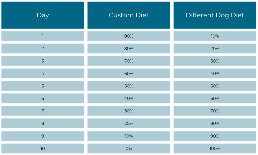The width and height of the screenshot is (258, 155).
Task: Select the Different Dog Diet header cell
Action: [215, 15]
